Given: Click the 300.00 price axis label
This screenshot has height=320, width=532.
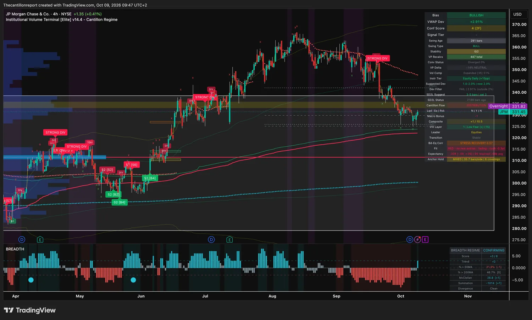Looking at the screenshot, I should coord(519,183).
